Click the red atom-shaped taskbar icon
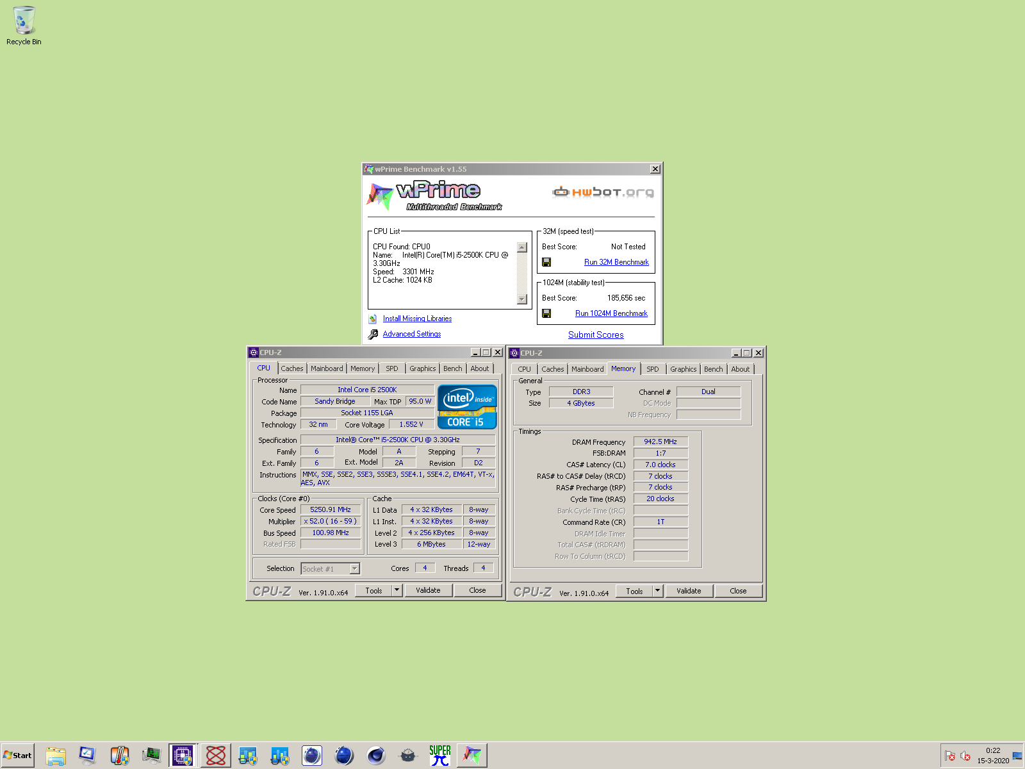This screenshot has height=769, width=1025. coord(216,756)
